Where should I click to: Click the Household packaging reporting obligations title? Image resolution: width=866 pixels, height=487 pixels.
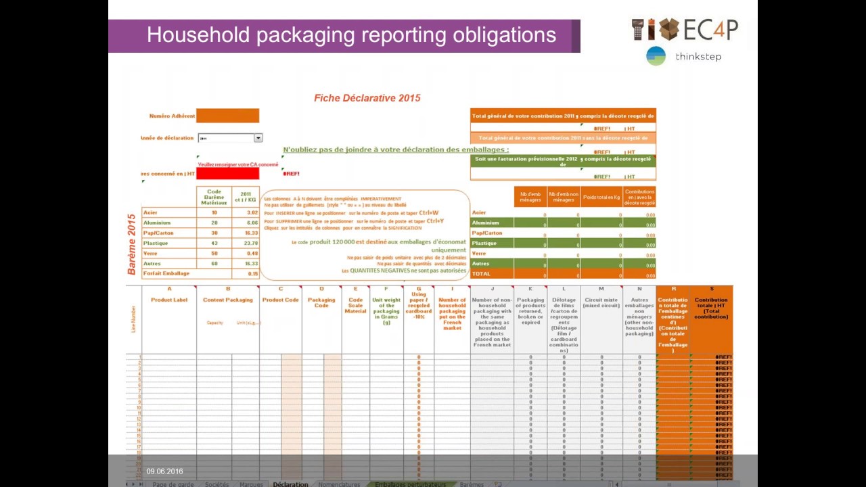[x=351, y=35]
